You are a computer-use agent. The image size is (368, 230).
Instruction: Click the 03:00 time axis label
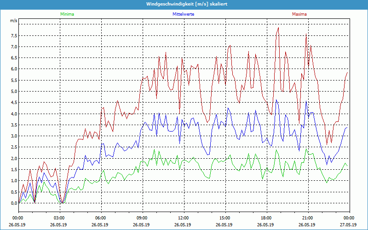60,218
